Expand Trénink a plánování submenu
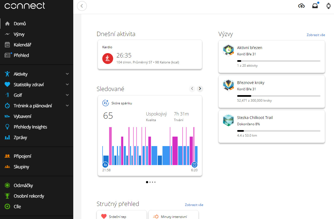This screenshot has height=219, width=334. [x=67, y=106]
